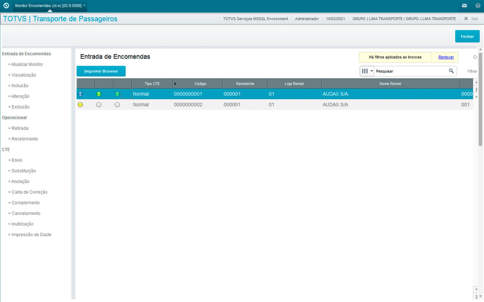
Task: Switch to Monitor Encomendas (ct-e) tab
Action: pyautogui.click(x=48, y=6)
